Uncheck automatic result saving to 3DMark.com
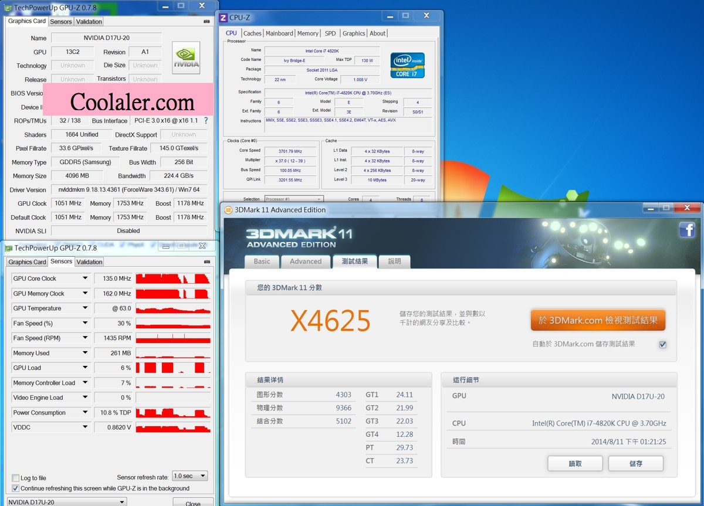Screen dimensions: 704x506 coord(662,345)
